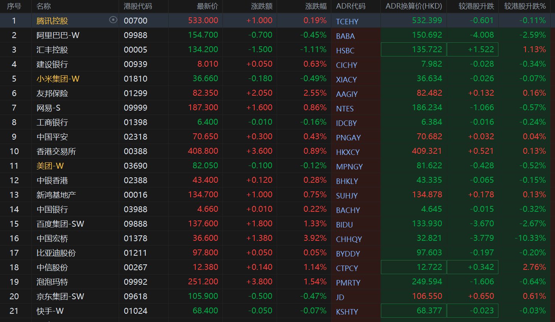Click the 3.92% change for 中国宏桥
The image size is (555, 322).
315,238
